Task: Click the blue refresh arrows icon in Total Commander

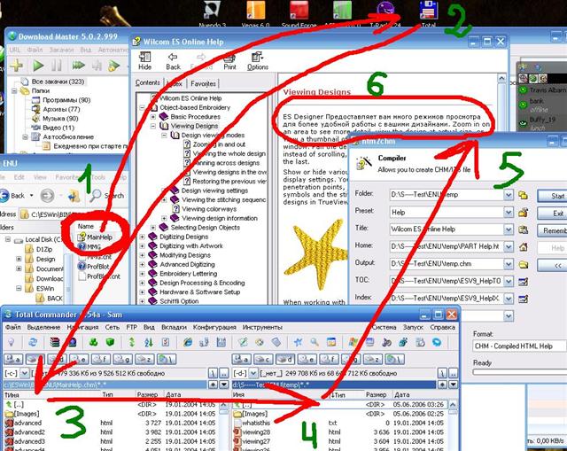Action: coord(33,342)
